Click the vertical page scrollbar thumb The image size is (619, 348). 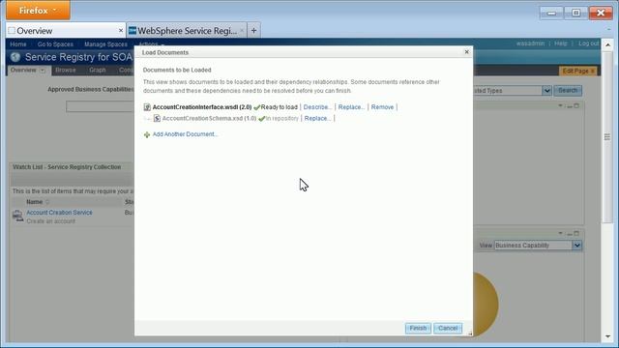(607, 137)
